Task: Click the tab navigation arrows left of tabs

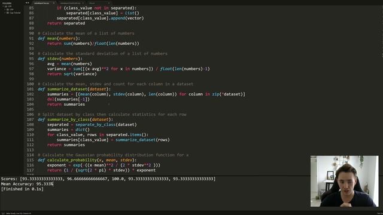Action: tap(27, 3)
